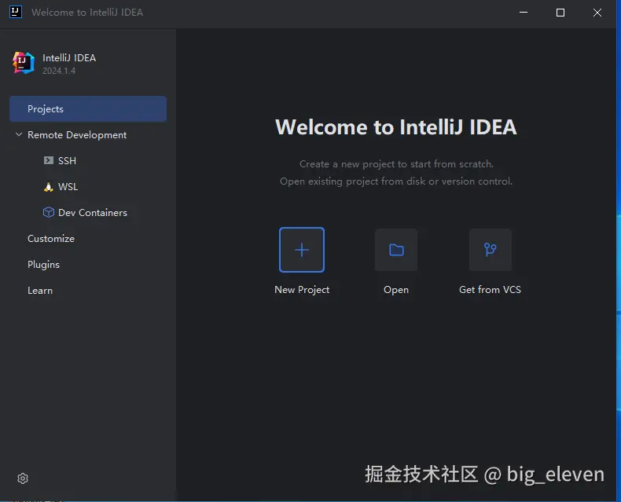Image resolution: width=621 pixels, height=502 pixels.
Task: Click the New Project plus icon
Action: point(302,250)
